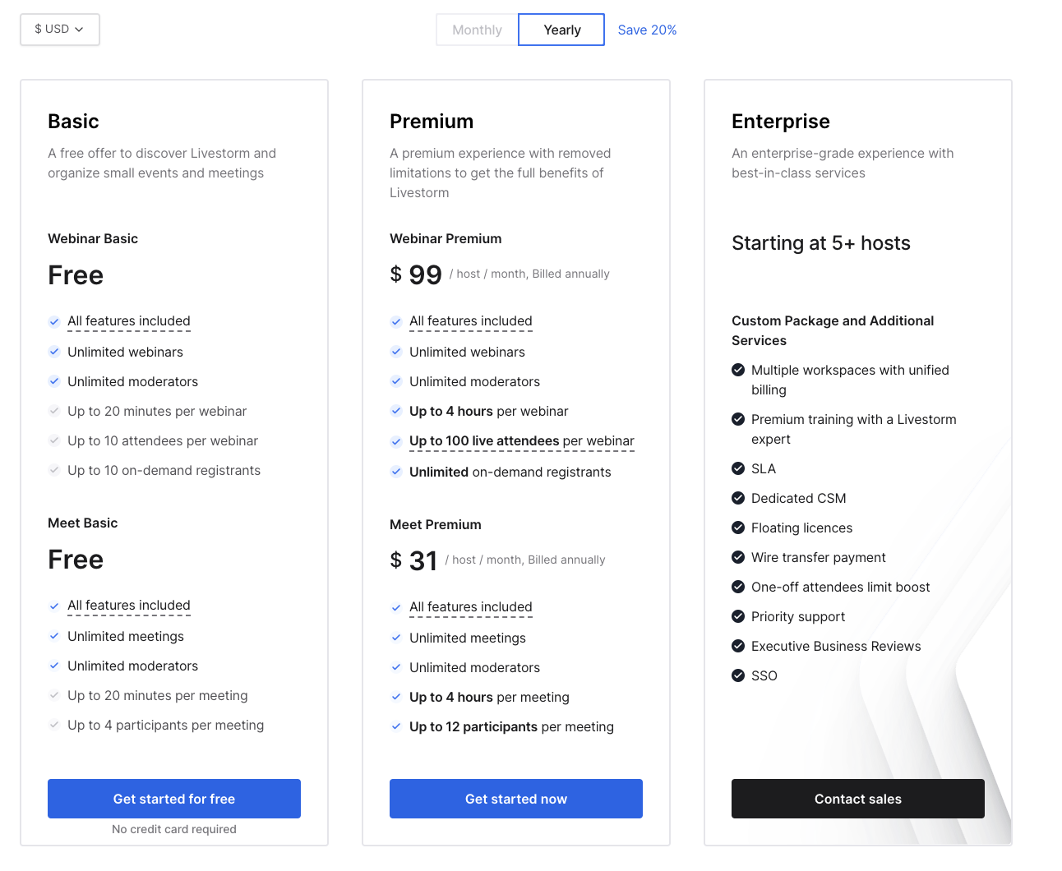Click All features included under Meet Premium
The image size is (1062, 871).
coord(471,607)
